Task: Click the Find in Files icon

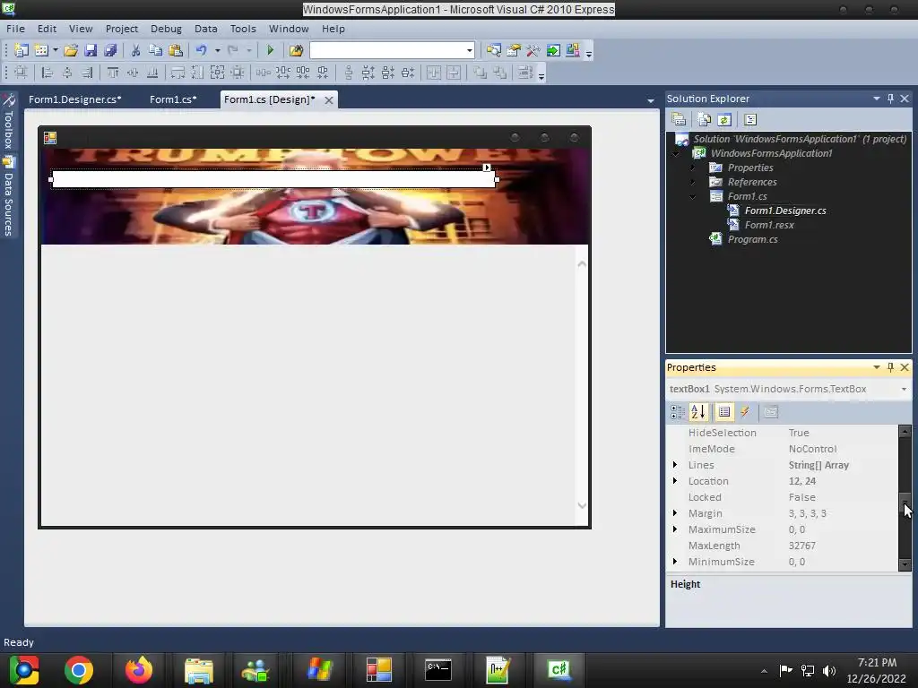Action: click(296, 50)
